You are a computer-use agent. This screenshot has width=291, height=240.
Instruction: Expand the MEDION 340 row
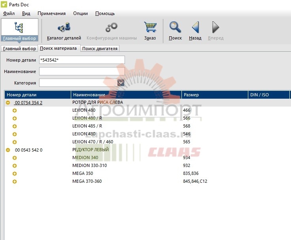tap(15, 158)
